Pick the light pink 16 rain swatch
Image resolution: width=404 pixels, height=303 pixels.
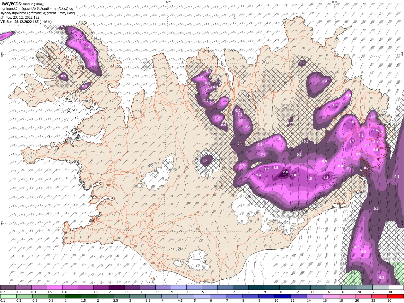pyautogui.click(x=330, y=296)
